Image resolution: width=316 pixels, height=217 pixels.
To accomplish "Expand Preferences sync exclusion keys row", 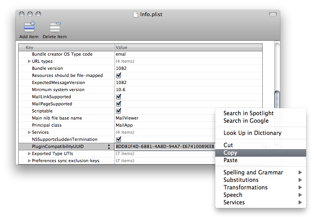I will 29,161.
